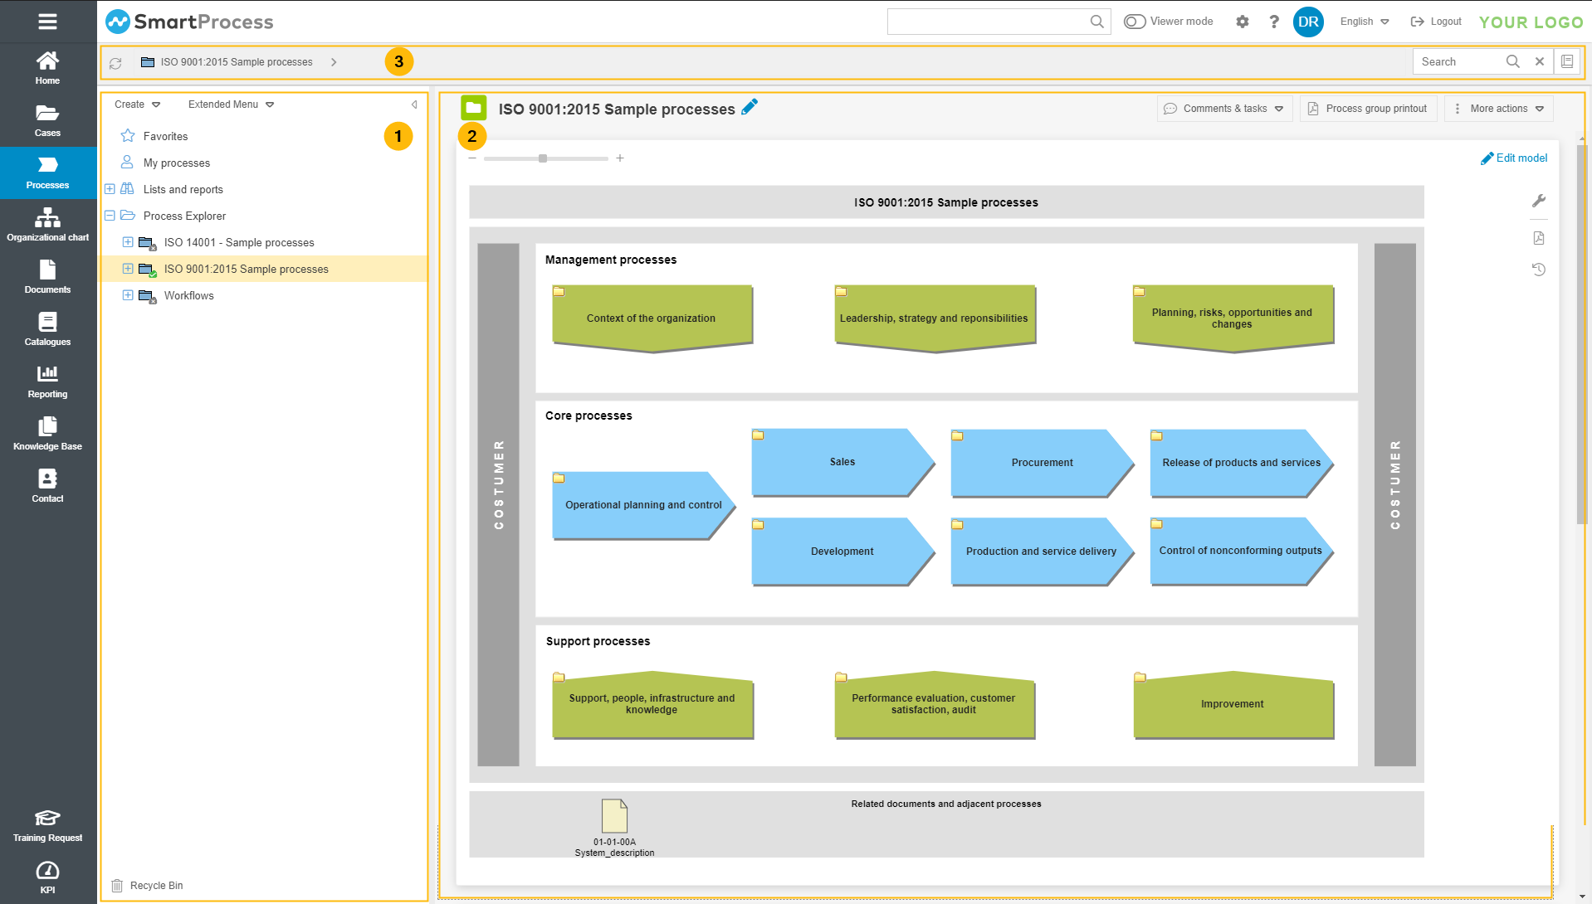The image size is (1592, 904).
Task: Click the Edit model link
Action: [1514, 158]
